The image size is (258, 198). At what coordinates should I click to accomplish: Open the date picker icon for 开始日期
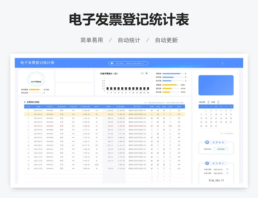pos(227,169)
